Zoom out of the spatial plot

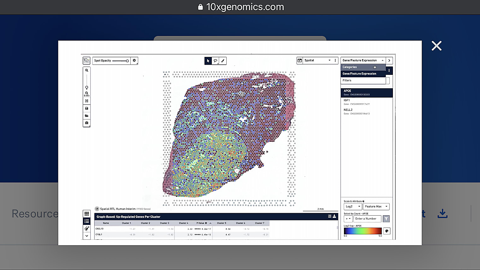point(86,93)
